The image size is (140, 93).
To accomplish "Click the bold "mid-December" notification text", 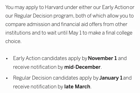I will pyautogui.click(x=82, y=67).
